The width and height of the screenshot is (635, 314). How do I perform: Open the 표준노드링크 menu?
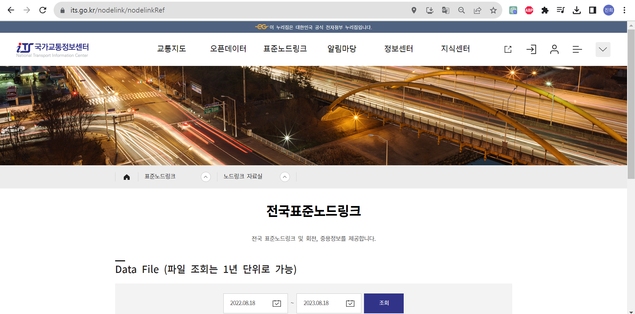click(285, 49)
